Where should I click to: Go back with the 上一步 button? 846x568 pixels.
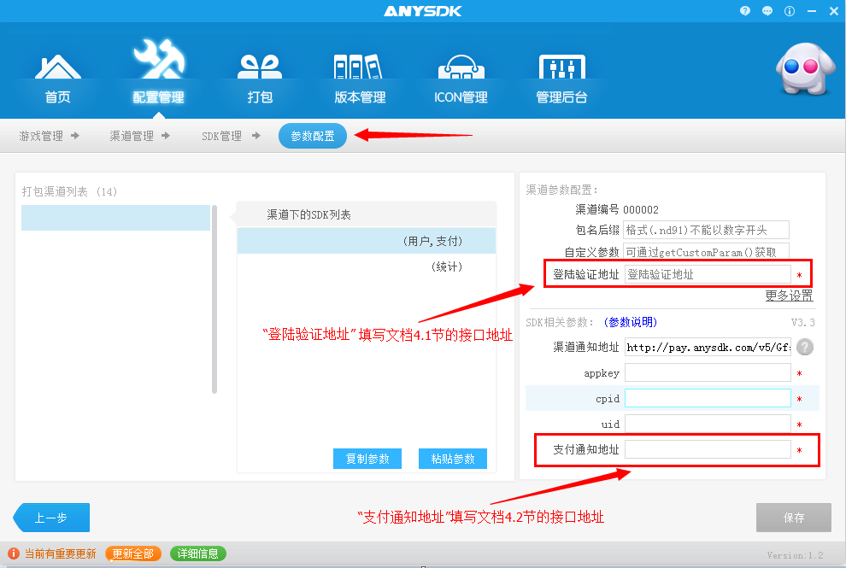point(51,518)
